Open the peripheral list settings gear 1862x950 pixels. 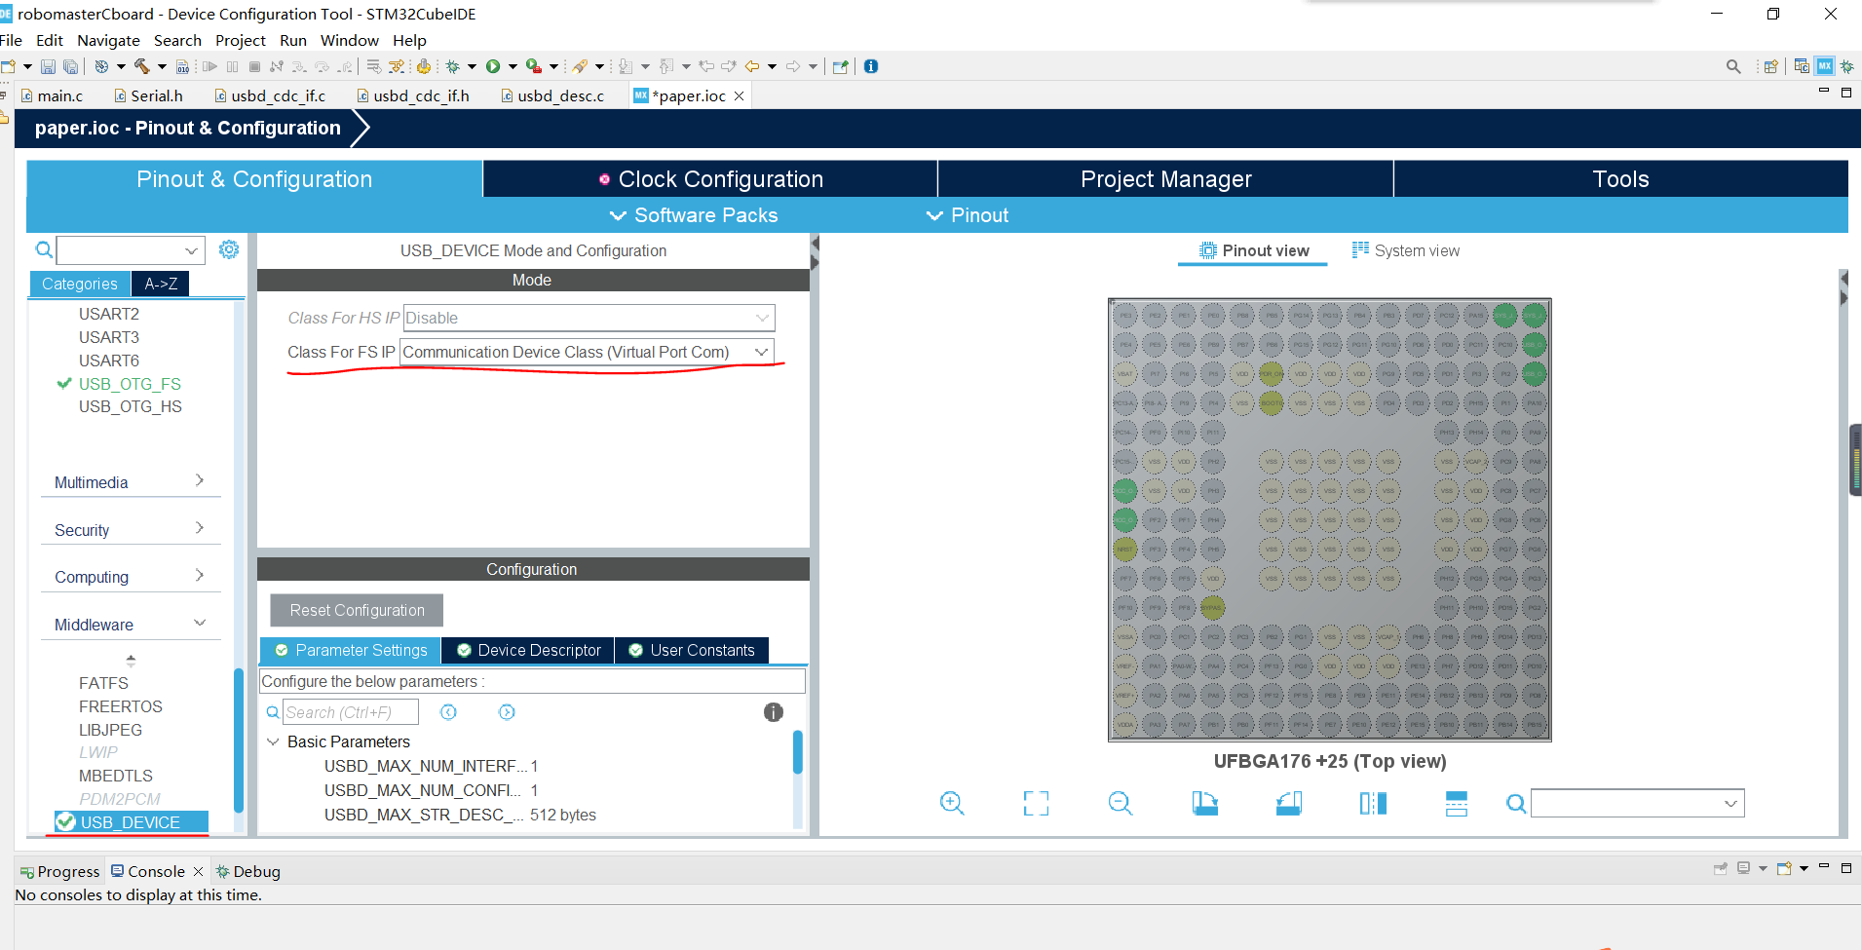click(229, 249)
